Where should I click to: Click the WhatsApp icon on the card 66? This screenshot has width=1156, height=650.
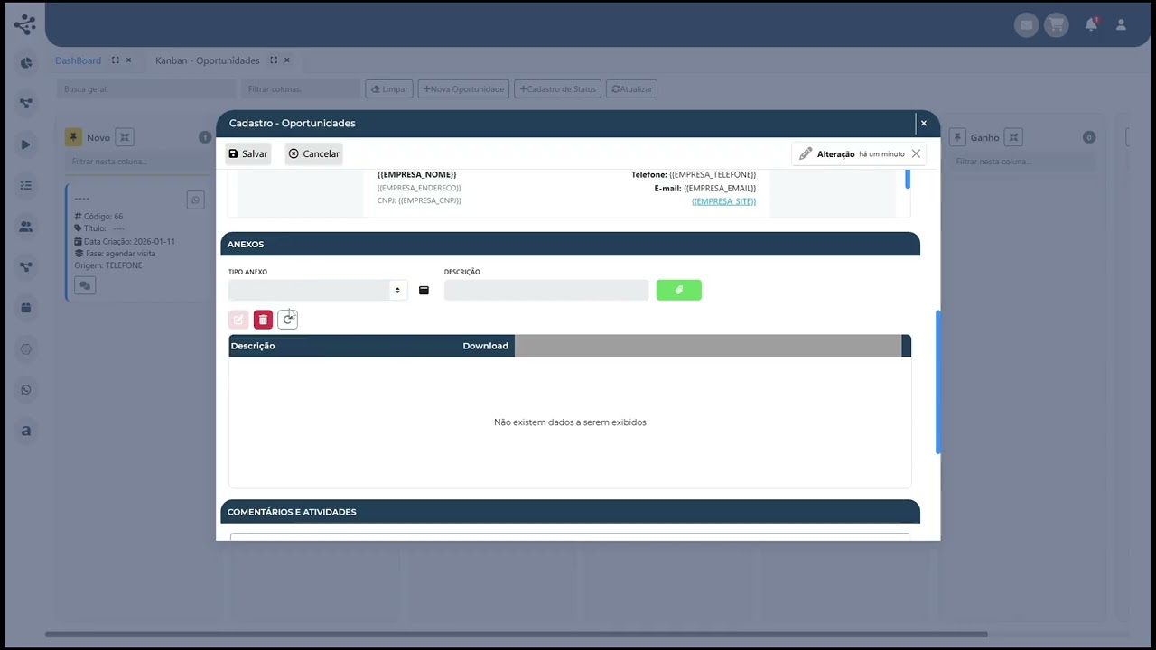coord(195,200)
